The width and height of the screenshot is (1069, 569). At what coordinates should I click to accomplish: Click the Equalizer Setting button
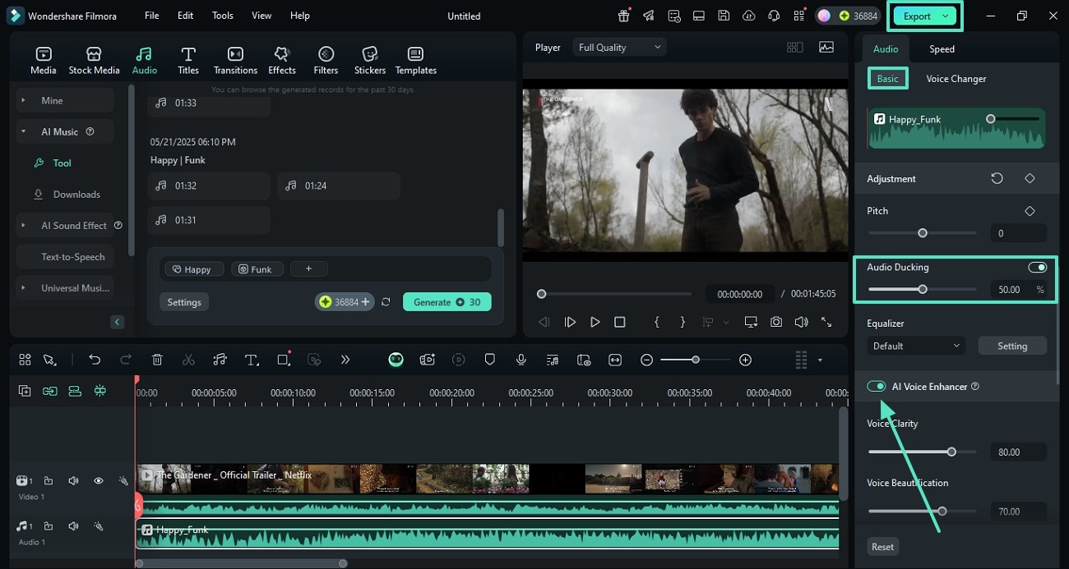tap(1012, 346)
